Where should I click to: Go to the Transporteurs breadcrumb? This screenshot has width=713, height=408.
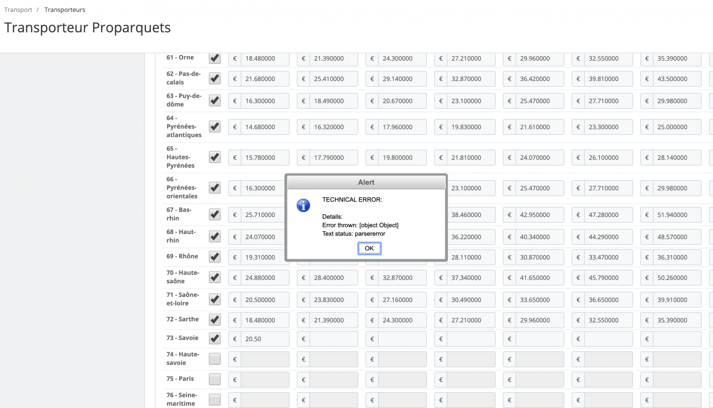pos(65,10)
